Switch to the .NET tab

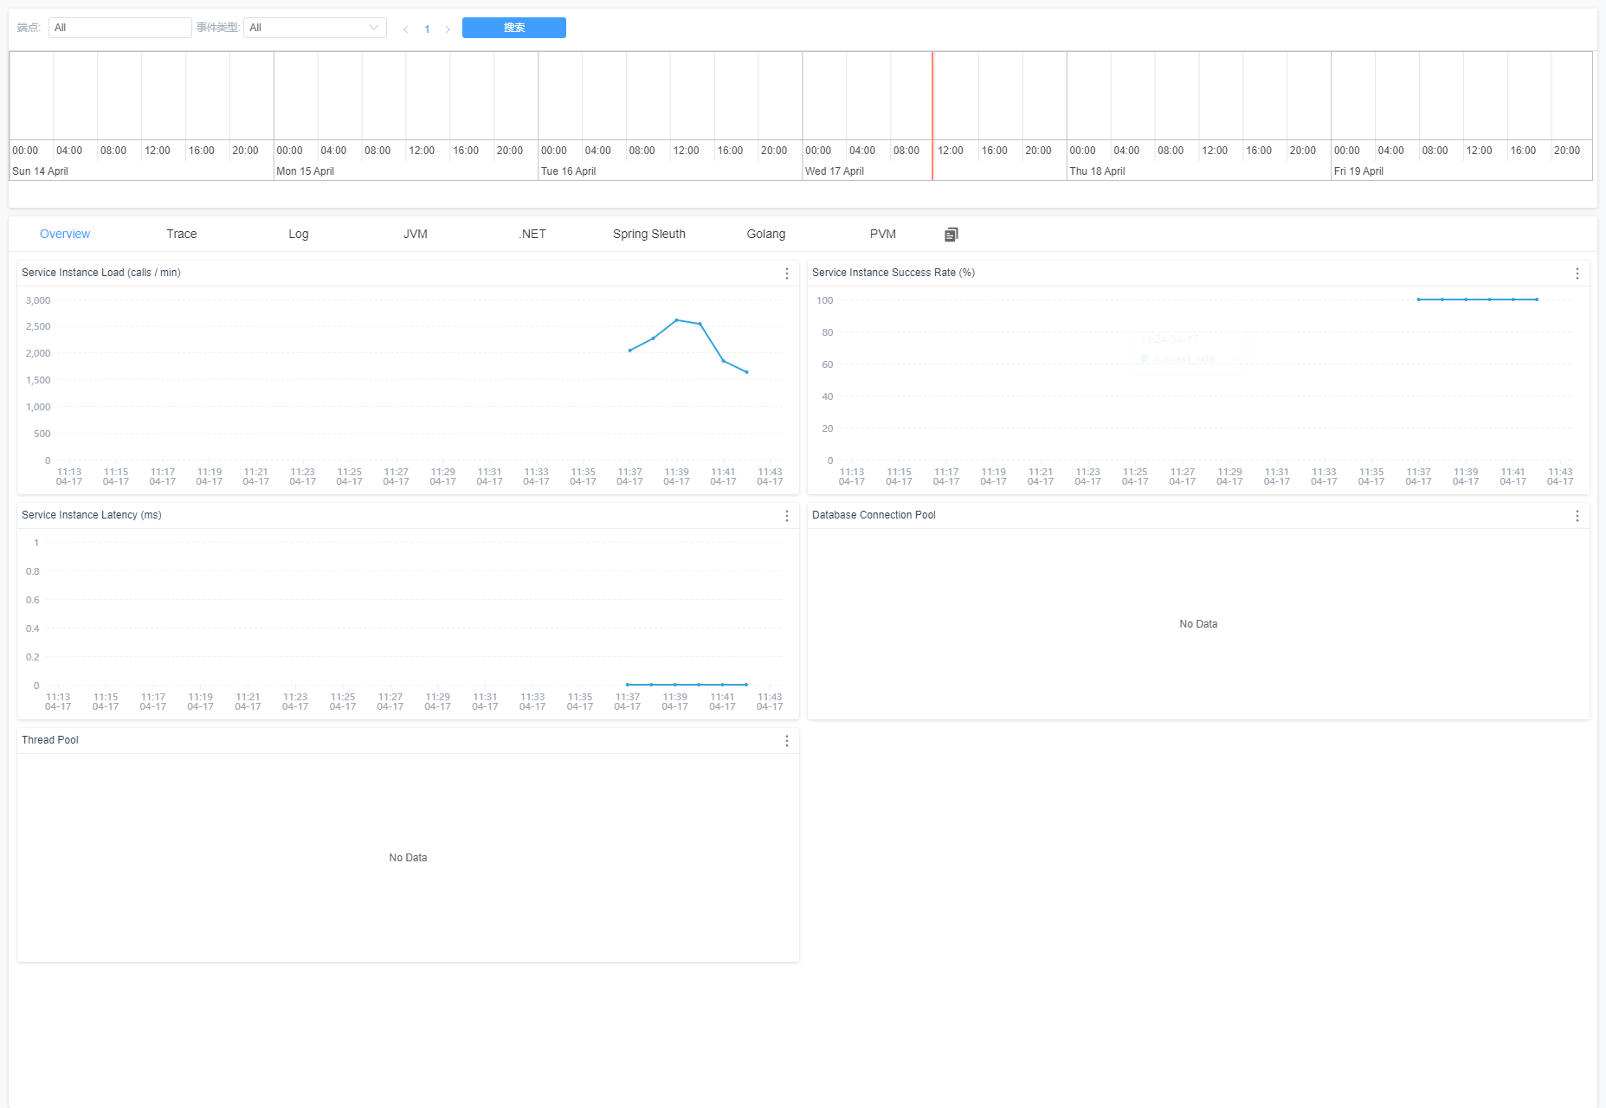[x=532, y=234]
